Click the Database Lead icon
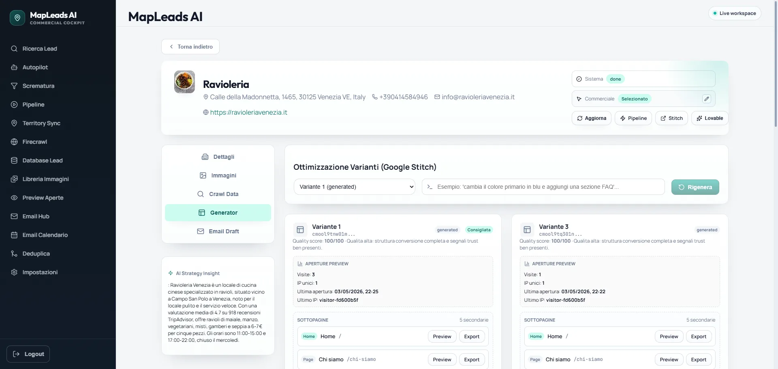 (x=14, y=160)
